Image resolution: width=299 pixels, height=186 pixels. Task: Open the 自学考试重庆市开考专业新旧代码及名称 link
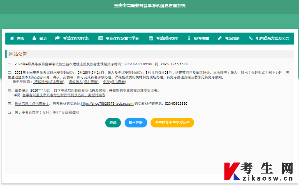64,95
